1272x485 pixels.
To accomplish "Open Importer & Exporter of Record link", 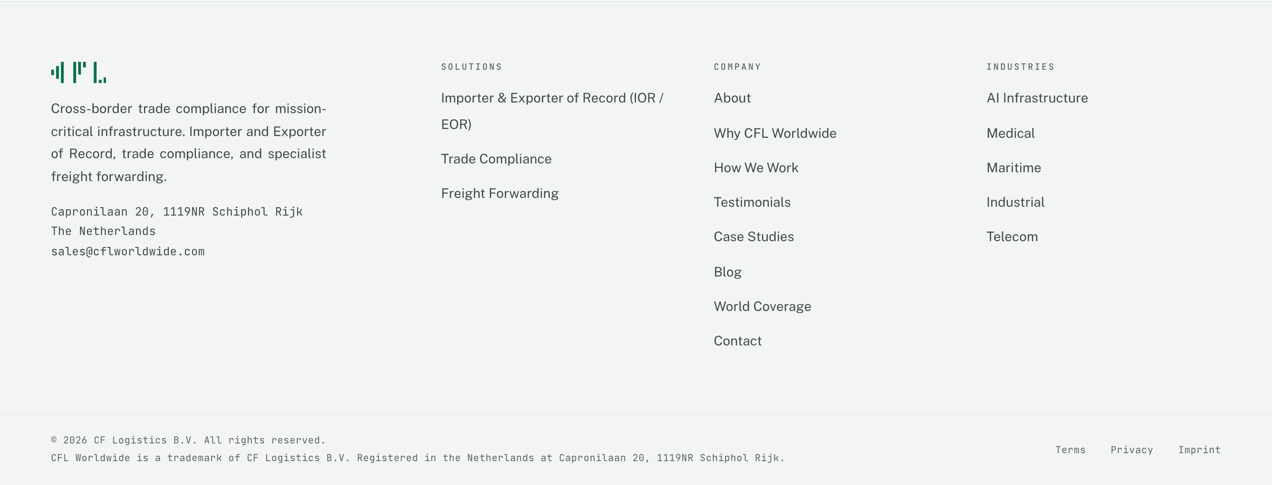I will point(552,111).
